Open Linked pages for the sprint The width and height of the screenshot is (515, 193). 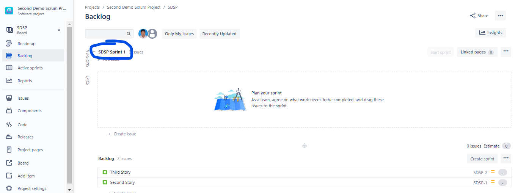tap(477, 52)
